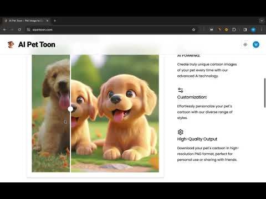Click the AI Pet Toon dog logo icon
266x199 pixels.
[x=11, y=45]
